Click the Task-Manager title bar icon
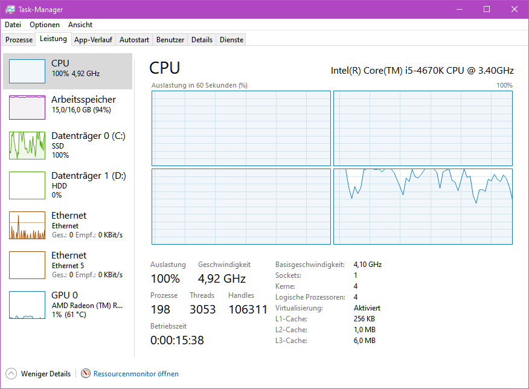Viewport: 529px width, 389px height. click(10, 10)
